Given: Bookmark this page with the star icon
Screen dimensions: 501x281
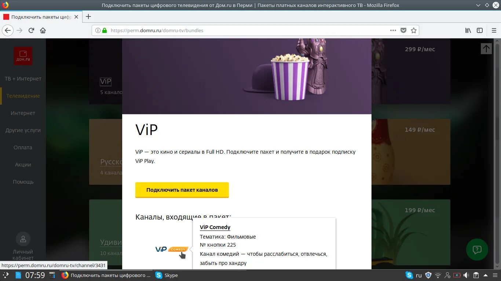Looking at the screenshot, I should pyautogui.click(x=414, y=30).
